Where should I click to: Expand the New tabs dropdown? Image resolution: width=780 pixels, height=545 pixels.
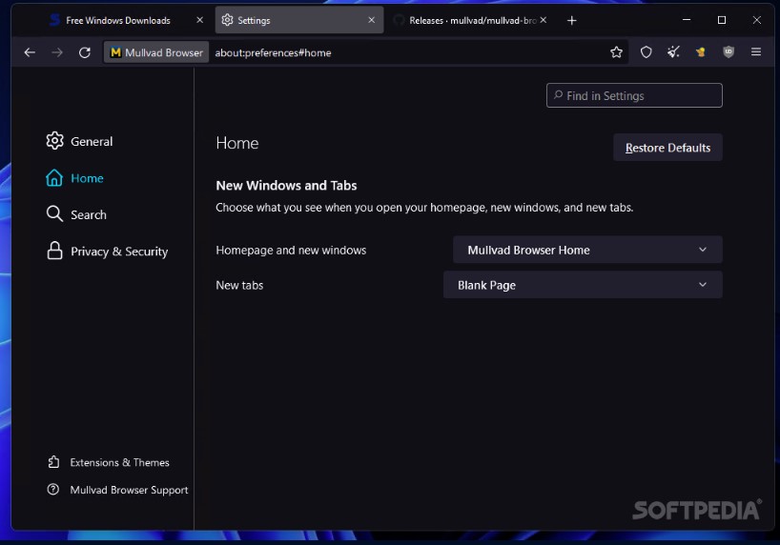[583, 285]
